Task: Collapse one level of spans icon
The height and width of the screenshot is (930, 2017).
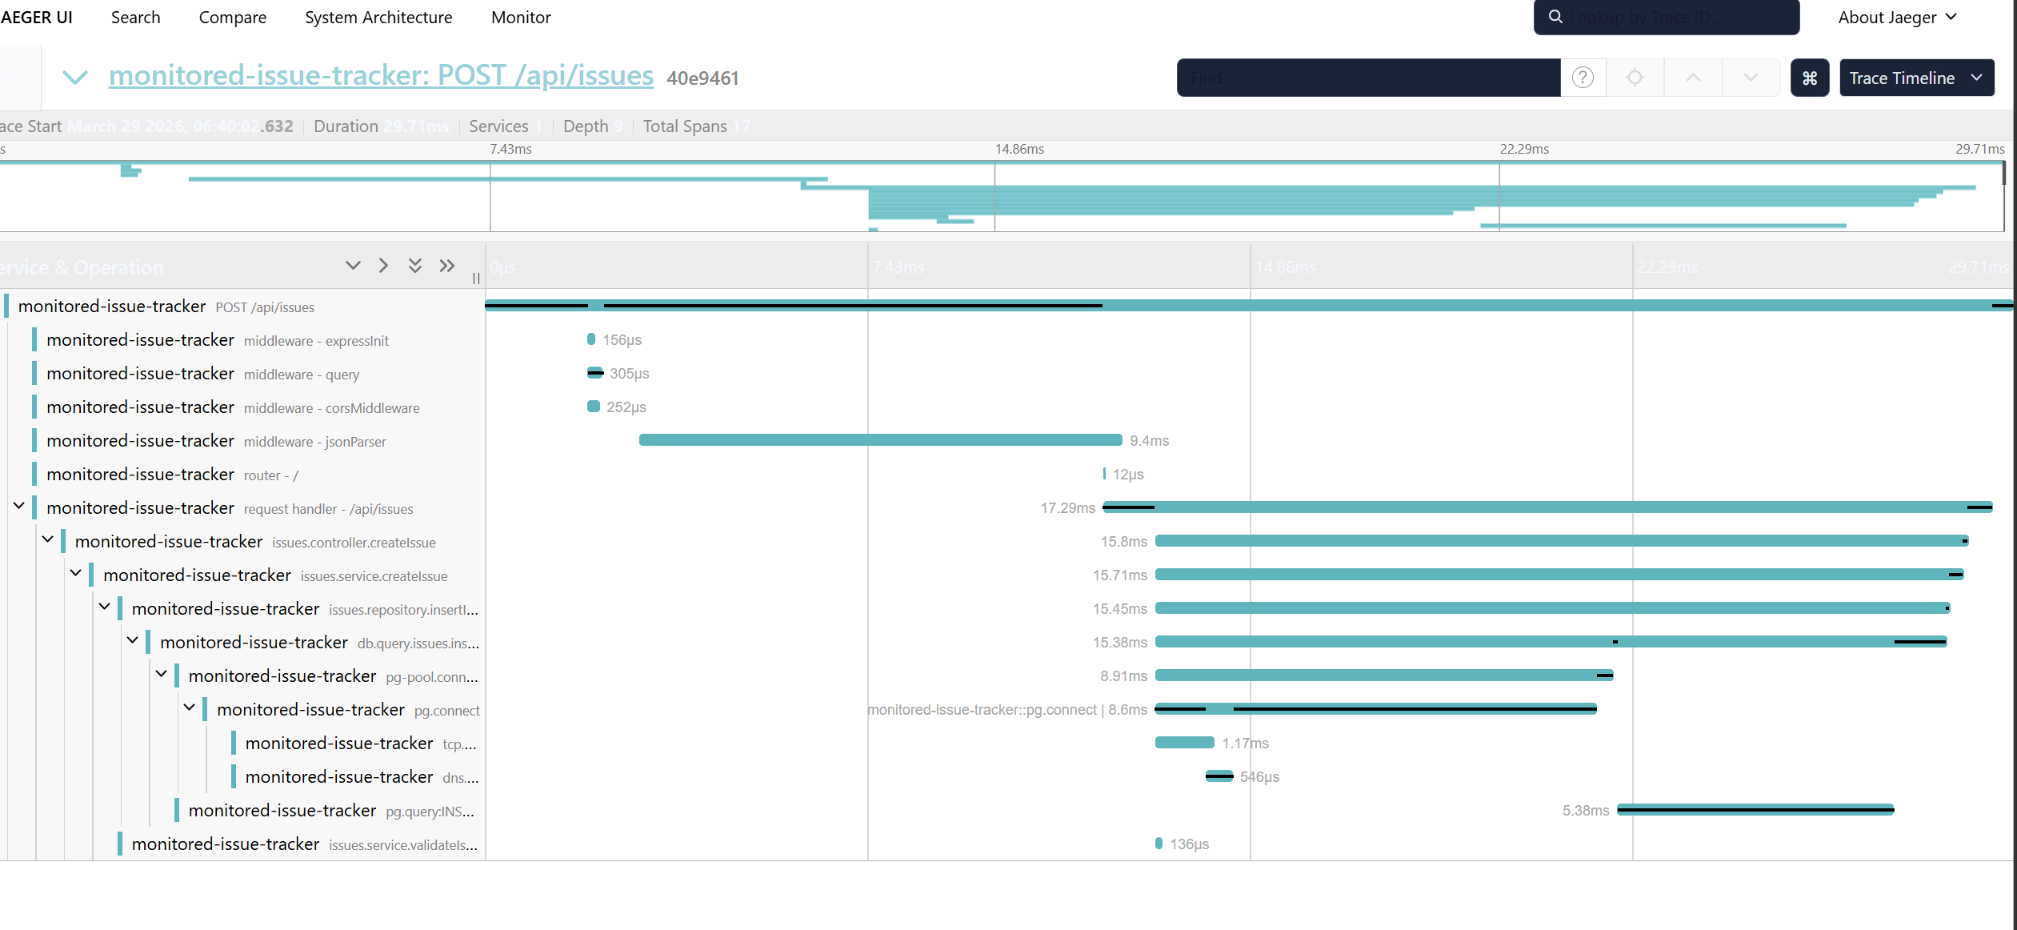Action: click(x=383, y=266)
